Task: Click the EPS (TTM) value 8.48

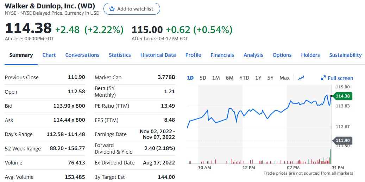Action: (169, 120)
